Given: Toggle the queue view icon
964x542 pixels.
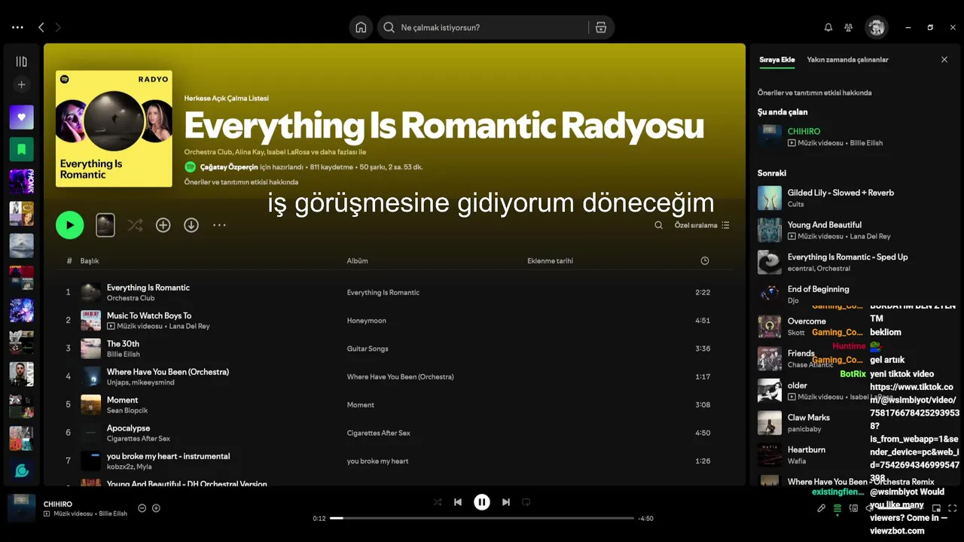Looking at the screenshot, I should (837, 509).
